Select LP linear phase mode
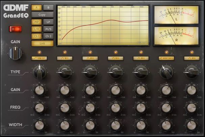 (48, 22)
